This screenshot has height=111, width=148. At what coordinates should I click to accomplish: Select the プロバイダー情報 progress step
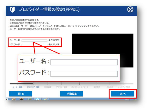coord(33,87)
